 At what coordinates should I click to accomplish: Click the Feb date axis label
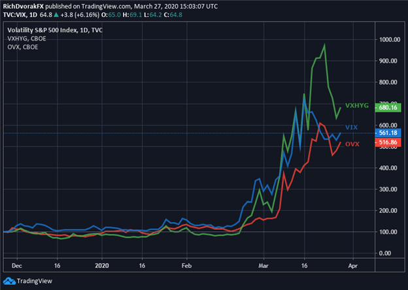186,266
